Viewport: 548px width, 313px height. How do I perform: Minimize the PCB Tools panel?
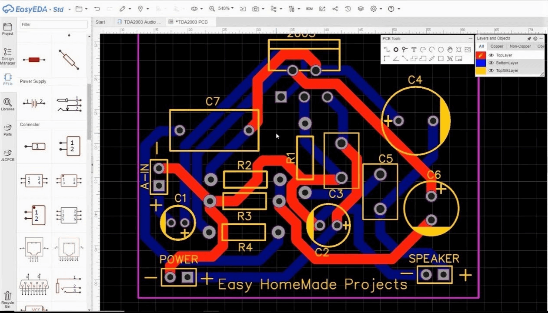[x=471, y=39]
